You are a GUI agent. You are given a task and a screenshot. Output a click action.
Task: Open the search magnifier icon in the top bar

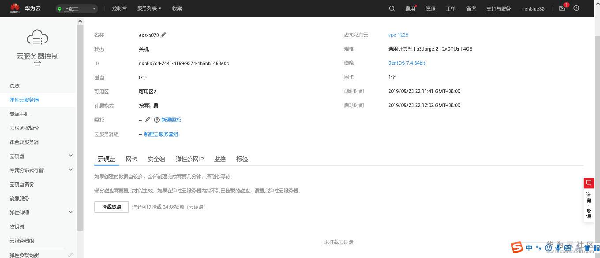click(x=392, y=8)
